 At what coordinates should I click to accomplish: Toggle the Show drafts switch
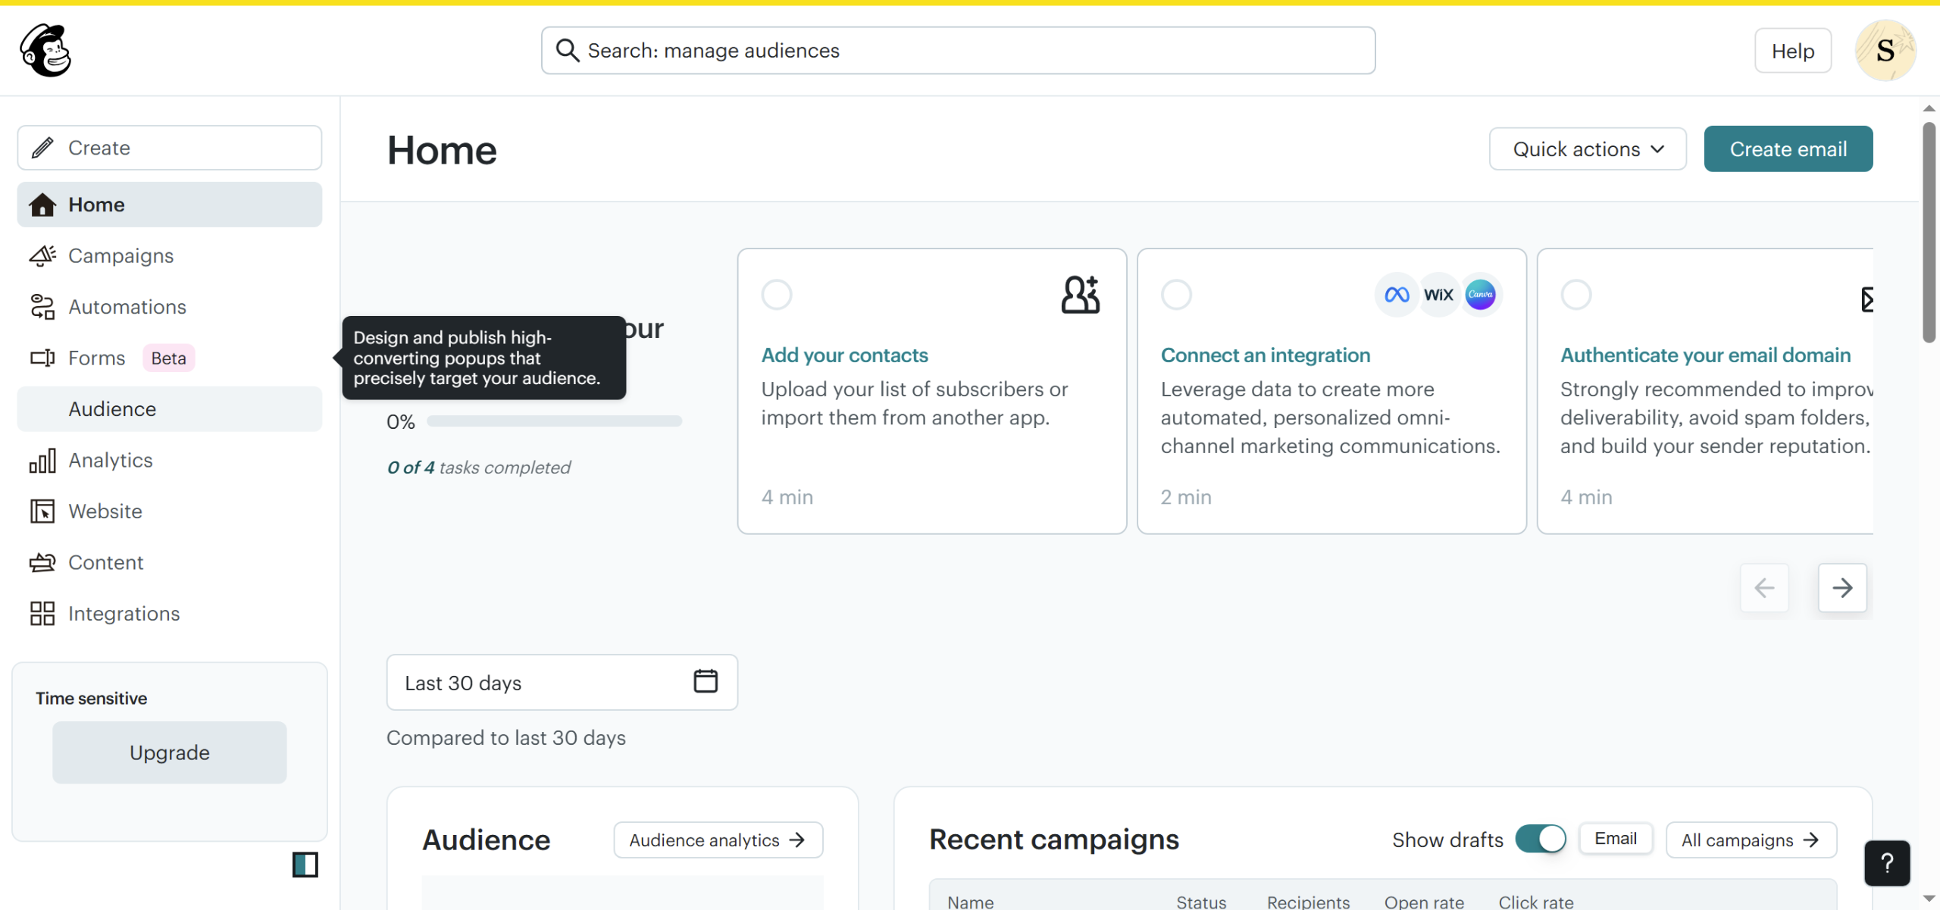tap(1540, 839)
